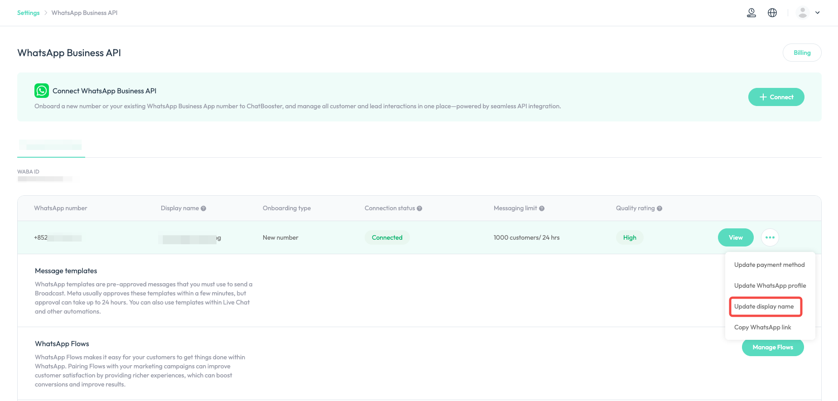838x401 pixels.
Task: Open the download/install icon in header
Action: coord(751,13)
